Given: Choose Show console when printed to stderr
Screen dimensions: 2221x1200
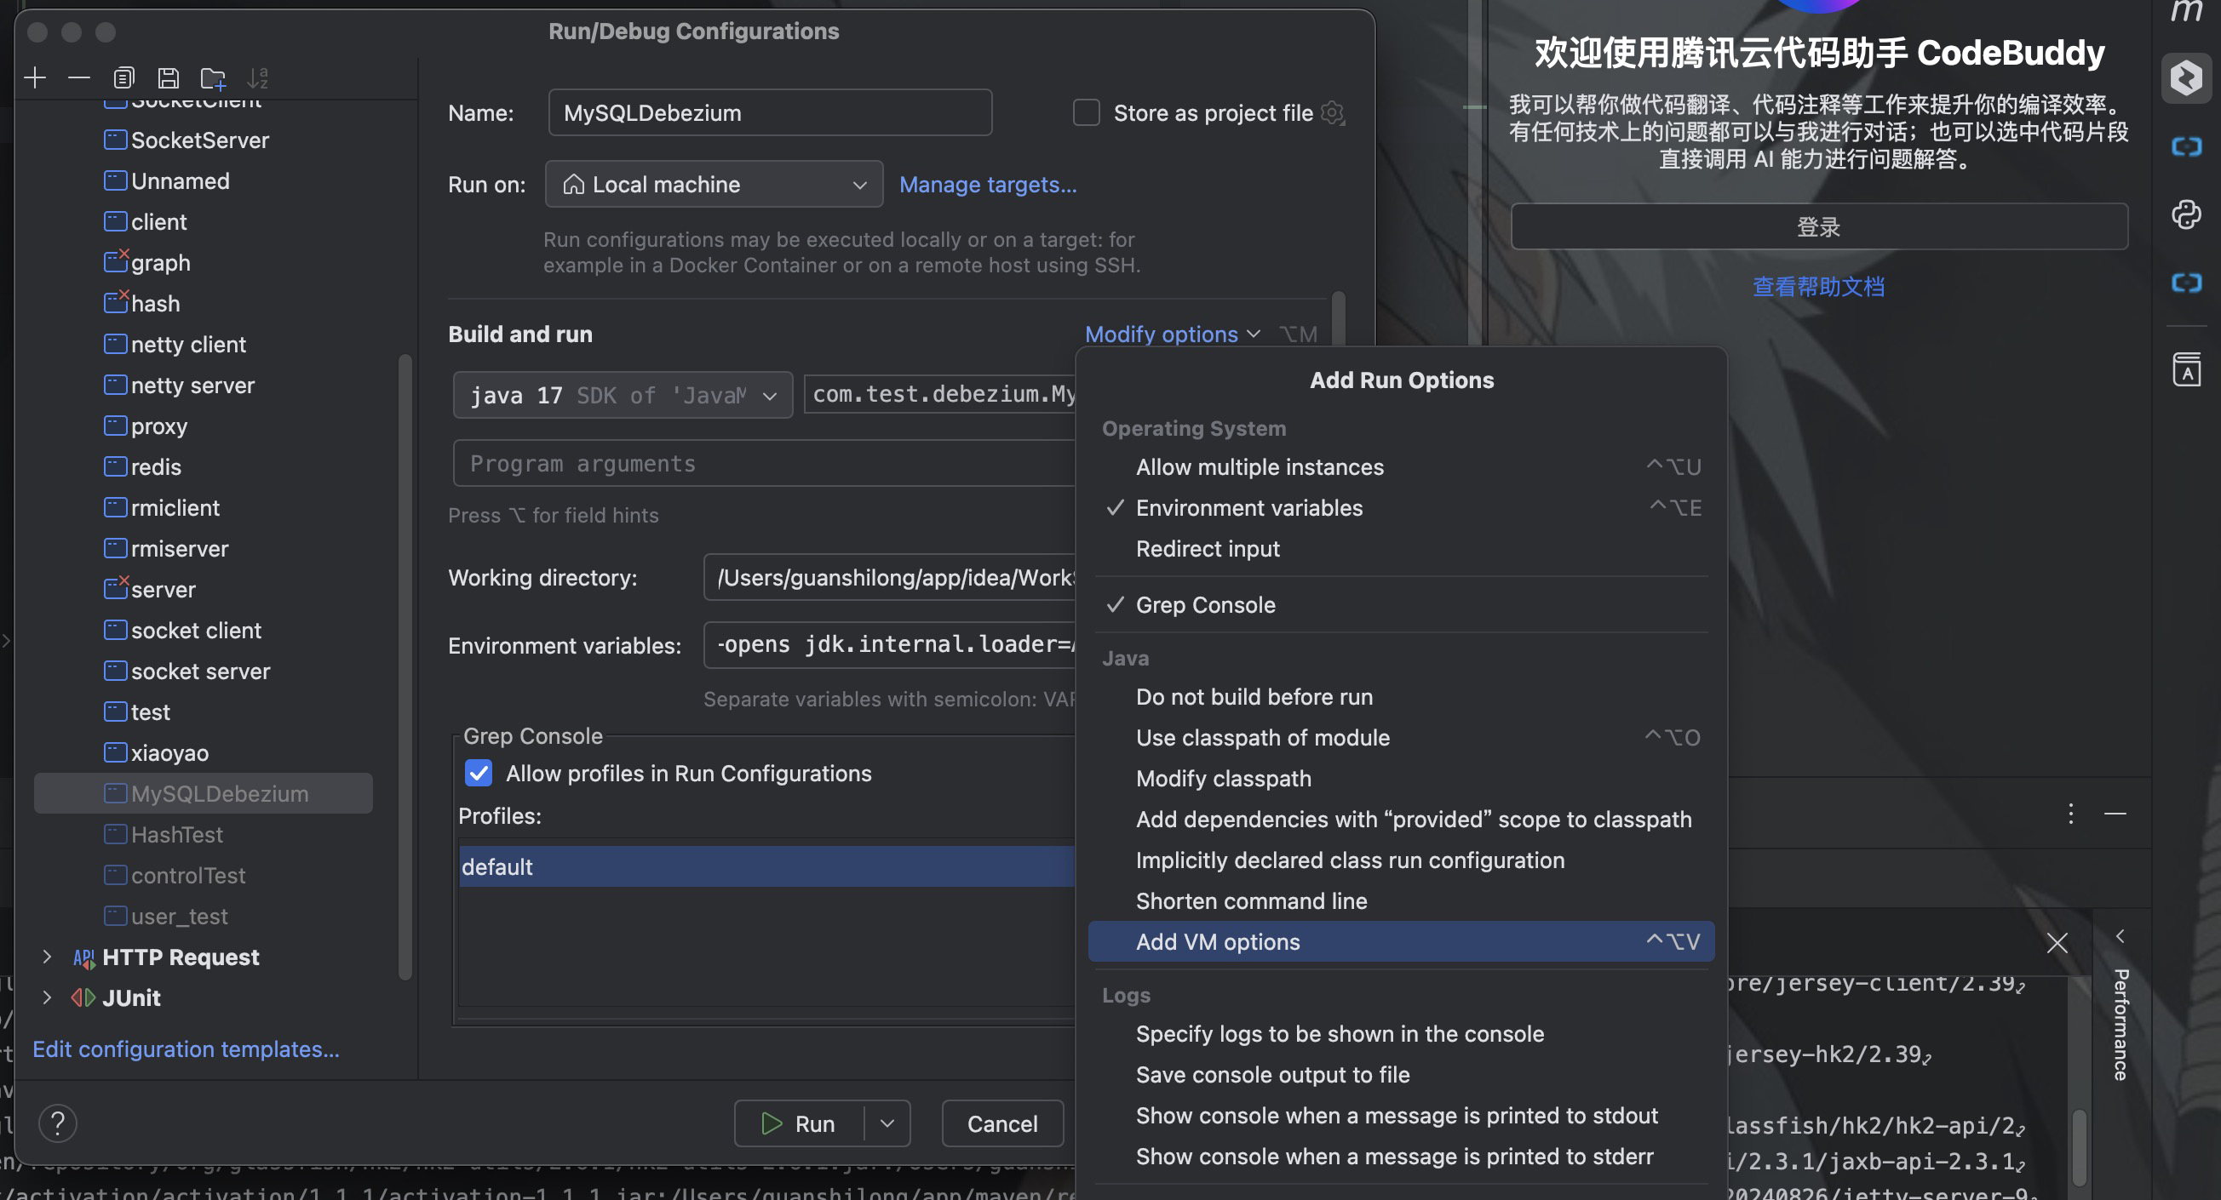Looking at the screenshot, I should pyautogui.click(x=1401, y=1156).
